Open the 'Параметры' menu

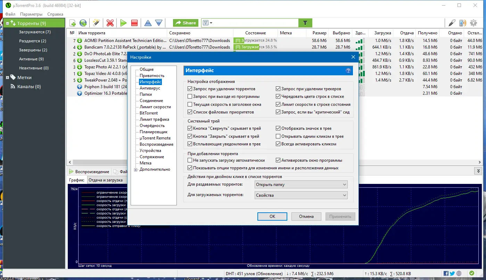point(32,14)
